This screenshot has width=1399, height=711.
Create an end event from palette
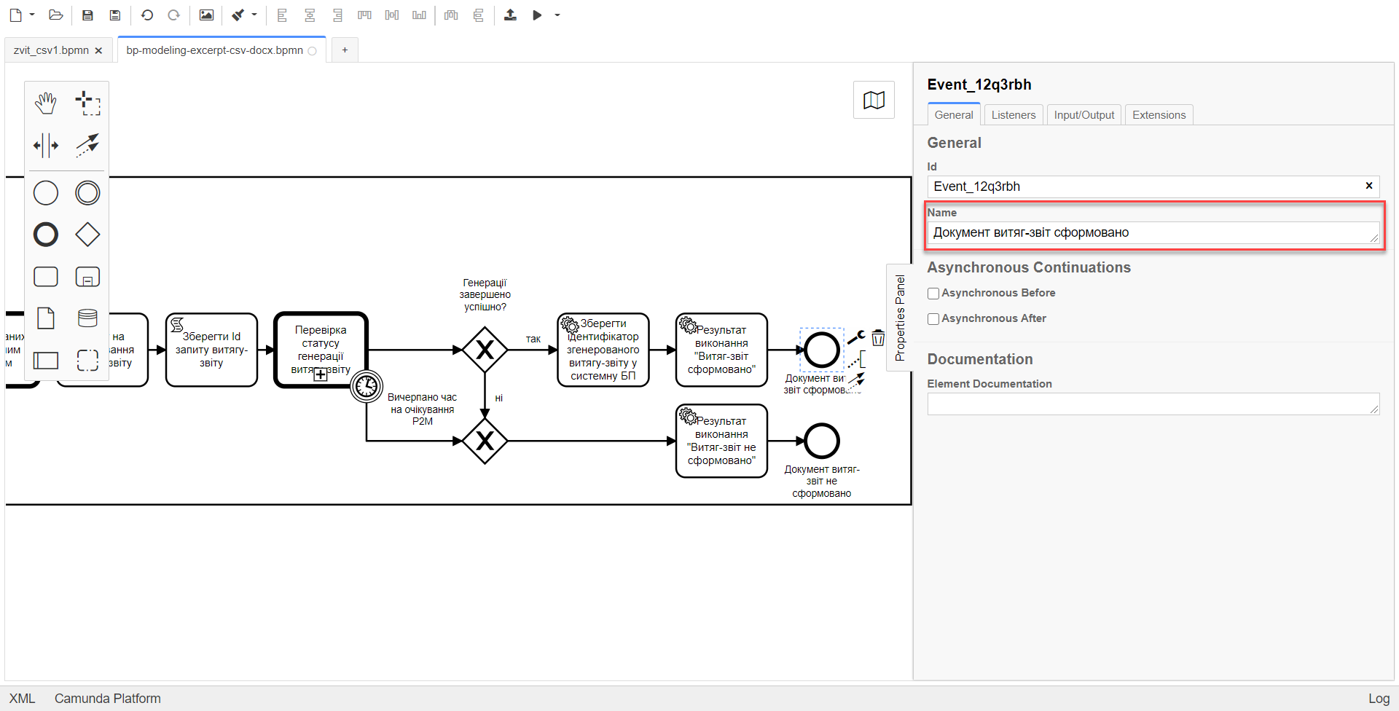tap(46, 235)
